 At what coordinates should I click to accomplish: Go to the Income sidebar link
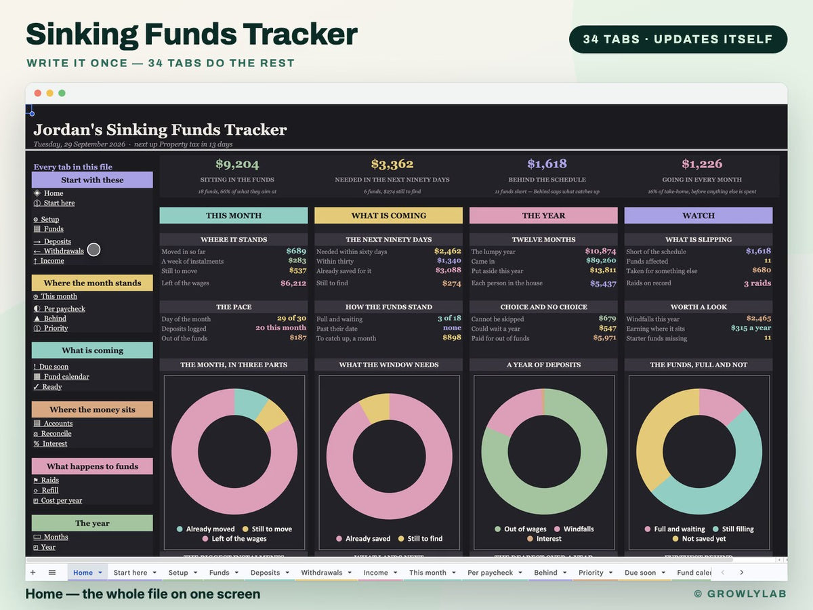(x=49, y=260)
